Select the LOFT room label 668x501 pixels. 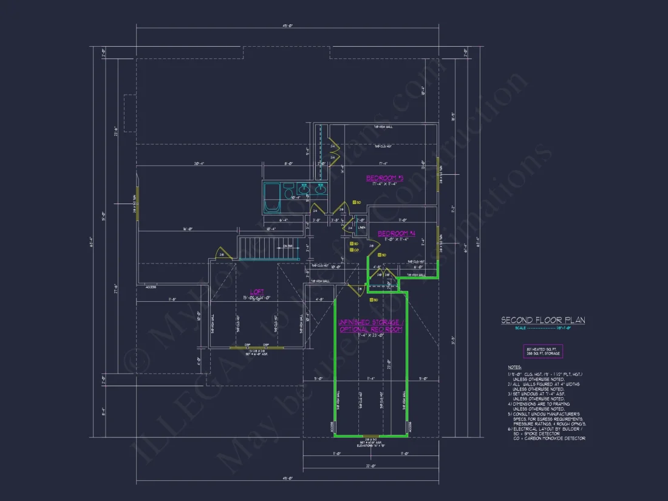point(257,291)
